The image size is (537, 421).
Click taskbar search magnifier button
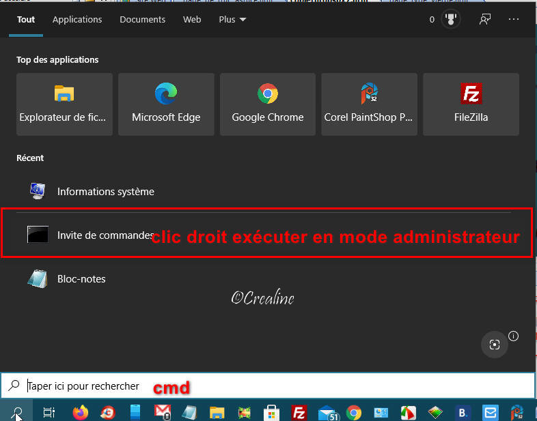coord(16,411)
